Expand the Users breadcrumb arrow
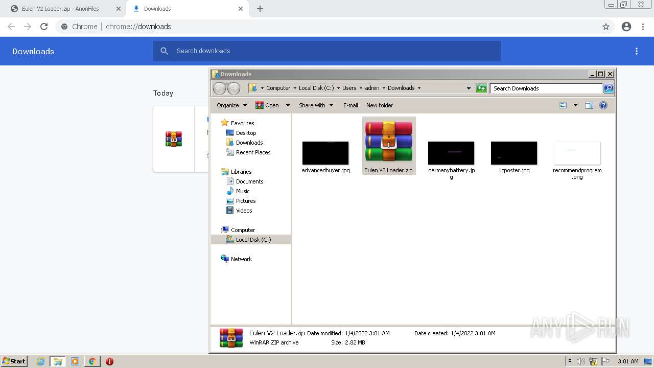This screenshot has height=368, width=654. (x=361, y=88)
